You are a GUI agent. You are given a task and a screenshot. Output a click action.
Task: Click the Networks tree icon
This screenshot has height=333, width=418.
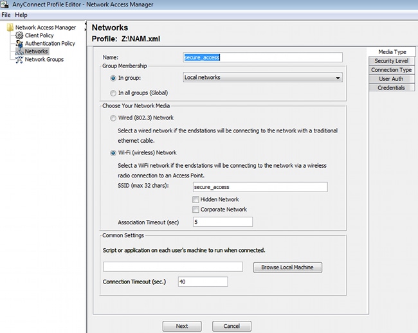click(19, 51)
